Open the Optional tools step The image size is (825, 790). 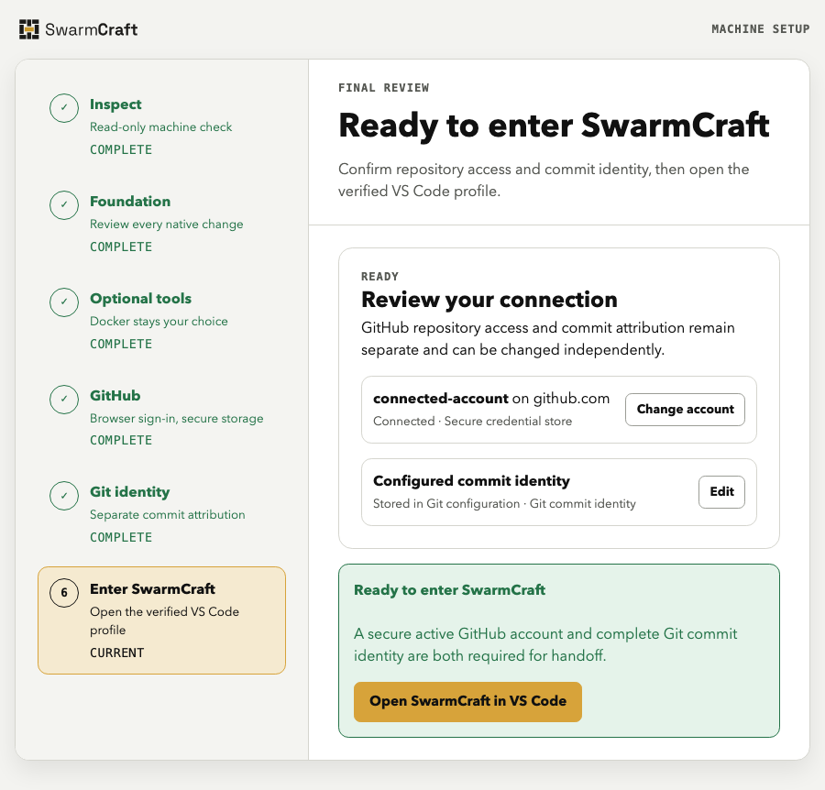pyautogui.click(x=140, y=298)
